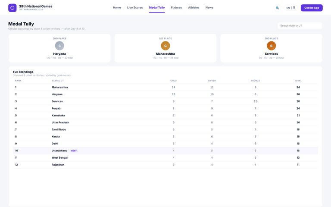Go to the Home tab
Screen dimensions: 331x207
[117, 8]
